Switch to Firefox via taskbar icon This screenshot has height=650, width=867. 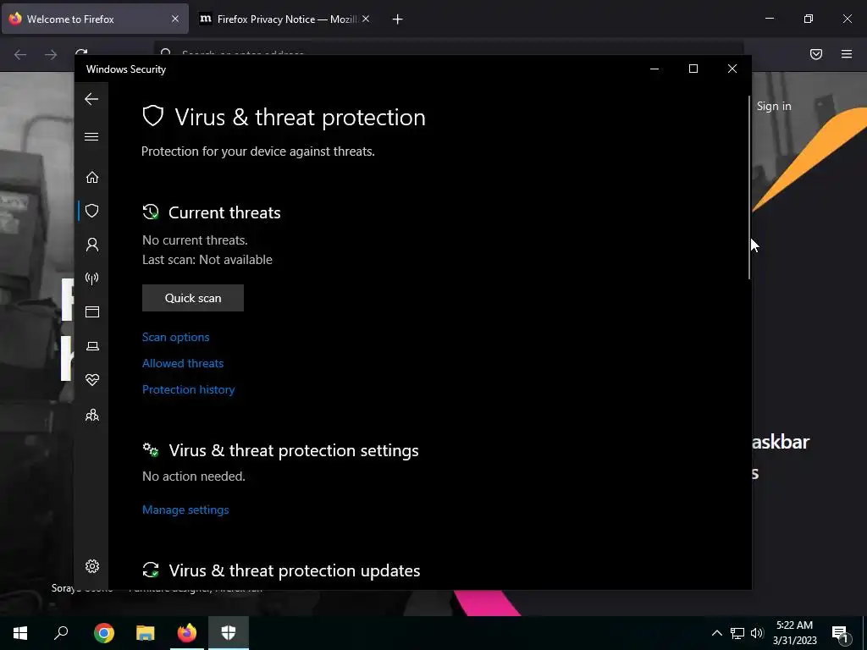coord(187,633)
